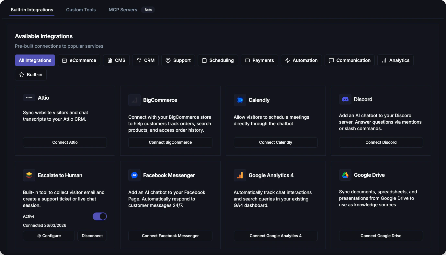Select the BigCommerce integration icon
The height and width of the screenshot is (255, 446).
pos(134,100)
